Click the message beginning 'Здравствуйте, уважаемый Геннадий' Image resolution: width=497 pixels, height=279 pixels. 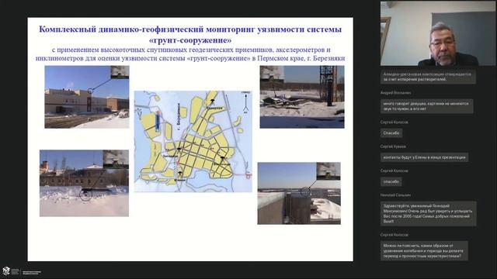pos(428,214)
